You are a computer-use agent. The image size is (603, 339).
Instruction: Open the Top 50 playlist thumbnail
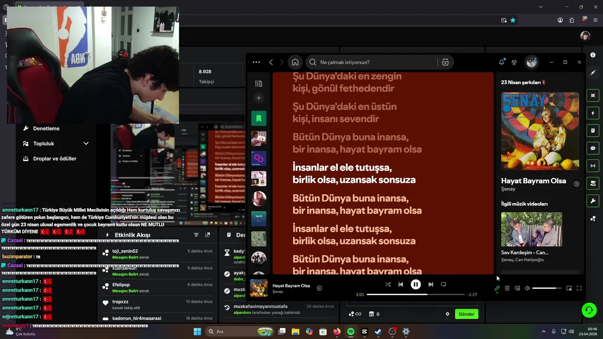pyautogui.click(x=259, y=218)
